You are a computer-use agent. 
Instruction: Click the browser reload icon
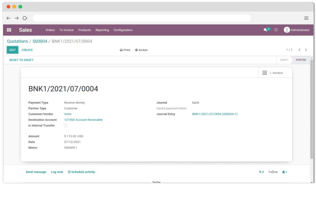click(x=25, y=18)
